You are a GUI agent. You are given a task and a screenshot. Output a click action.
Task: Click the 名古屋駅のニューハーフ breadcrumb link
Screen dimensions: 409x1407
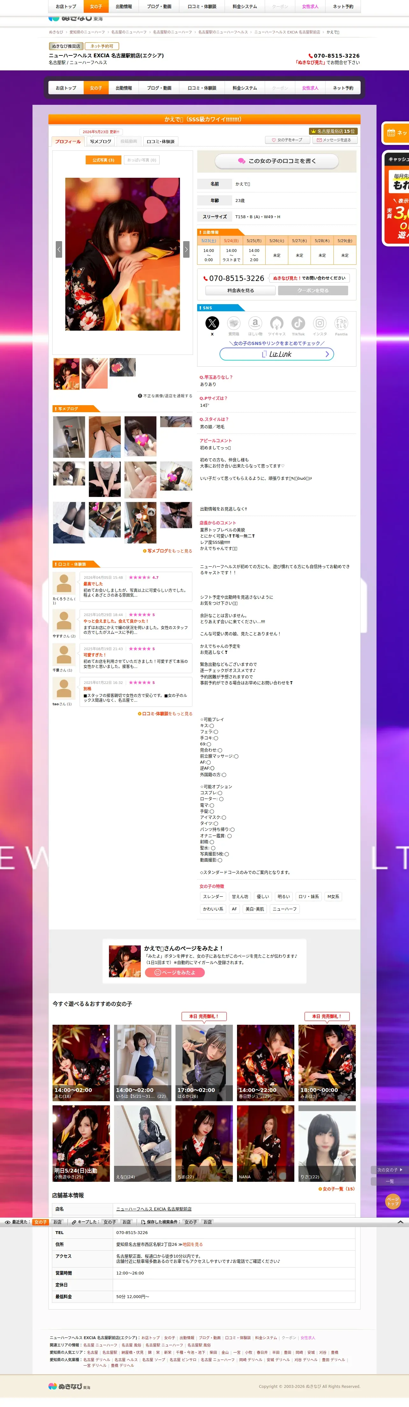click(173, 32)
